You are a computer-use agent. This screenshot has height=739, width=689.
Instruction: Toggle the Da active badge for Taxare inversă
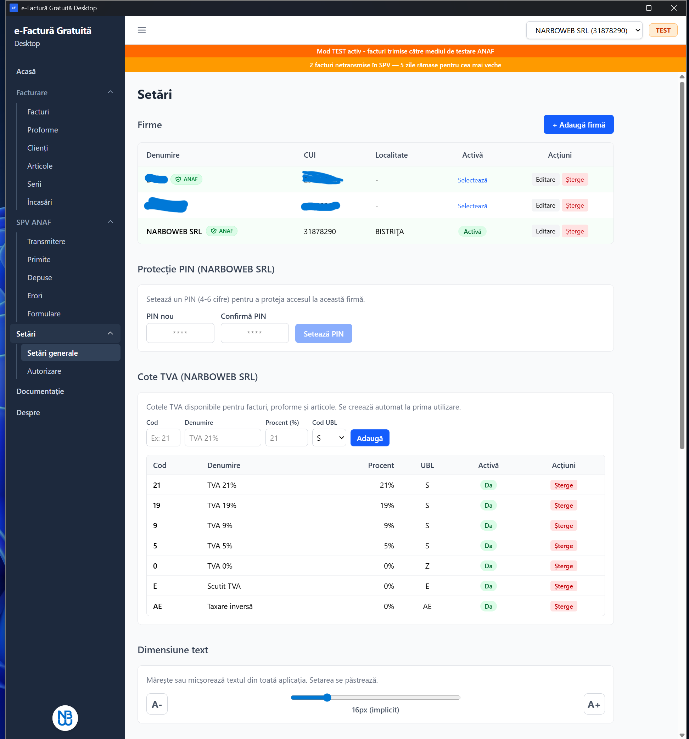point(488,606)
